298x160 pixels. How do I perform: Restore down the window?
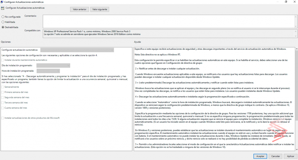pyautogui.click(x=286, y=2)
